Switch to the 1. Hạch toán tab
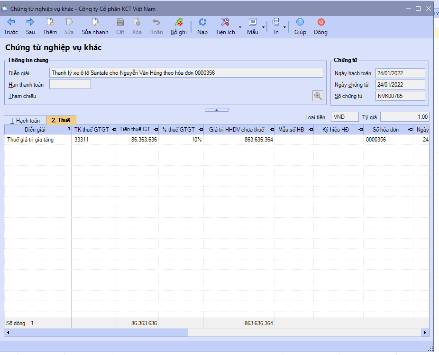 25,121
